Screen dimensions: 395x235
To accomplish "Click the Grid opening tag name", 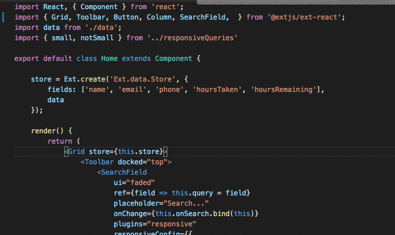I will point(76,152).
